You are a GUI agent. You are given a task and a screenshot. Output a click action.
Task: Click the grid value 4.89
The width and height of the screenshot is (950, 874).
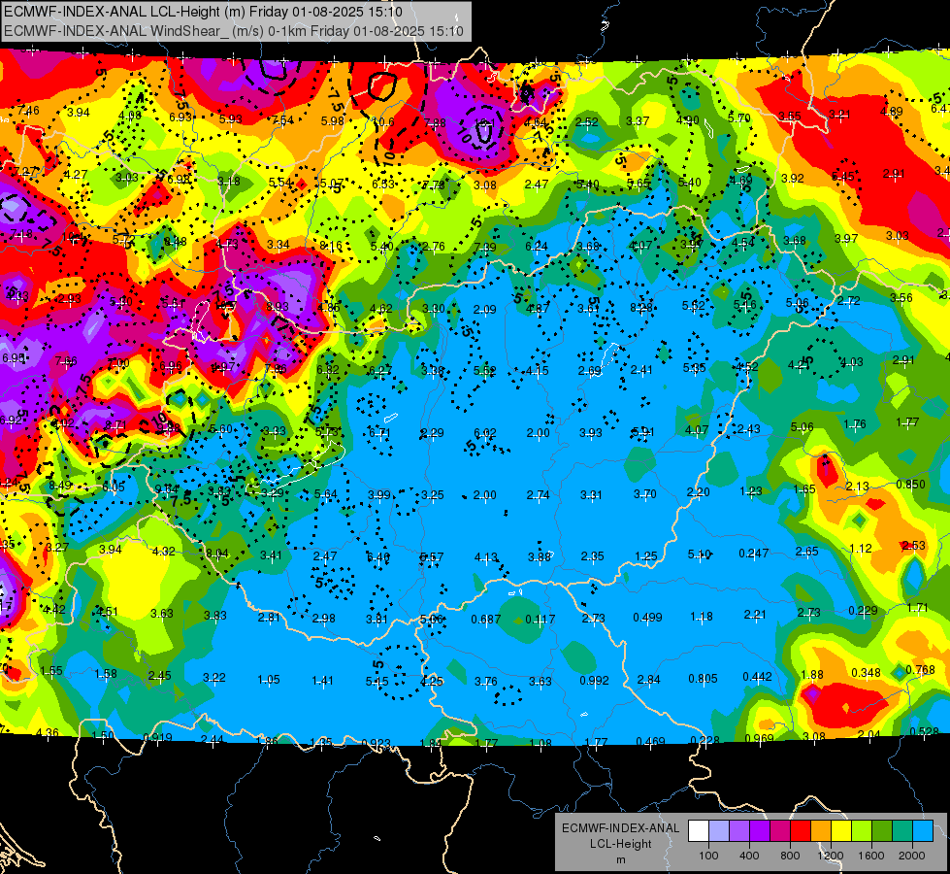[891, 111]
